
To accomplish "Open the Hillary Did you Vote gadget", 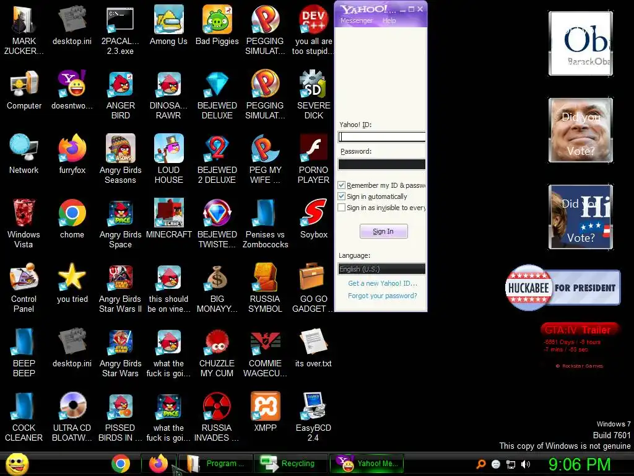I will pos(581,217).
